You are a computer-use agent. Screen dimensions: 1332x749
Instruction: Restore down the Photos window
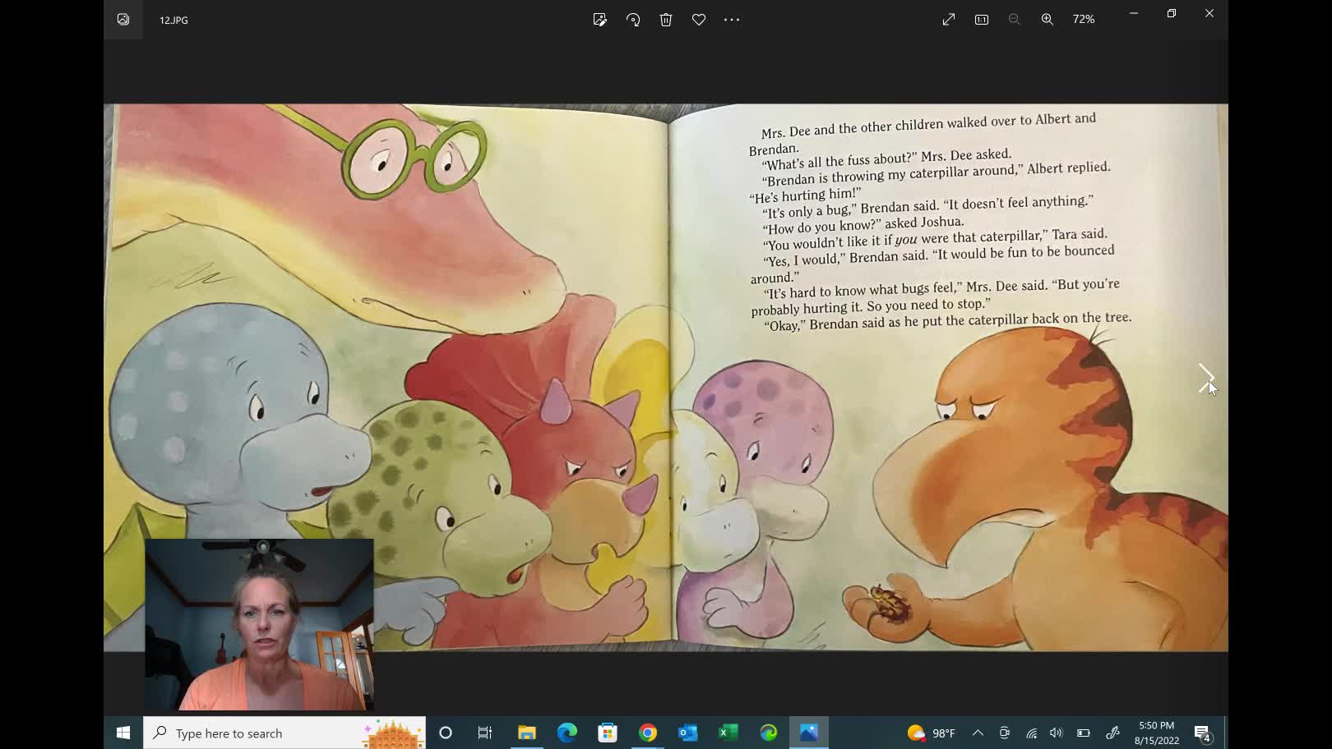pyautogui.click(x=1172, y=13)
